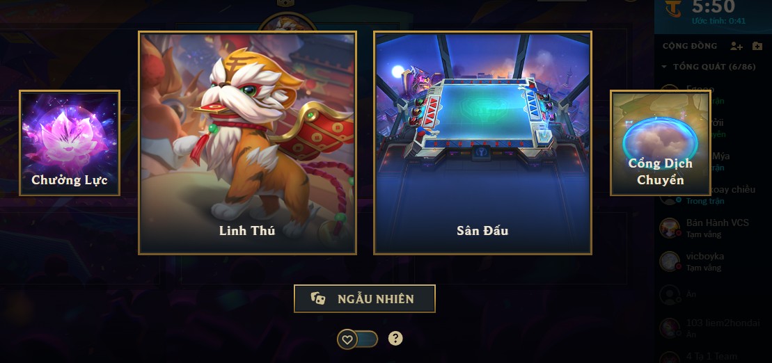Viewport: 772px width, 363px height.
Task: Open Bán Hành VCS friend entry
Action: tap(713, 228)
